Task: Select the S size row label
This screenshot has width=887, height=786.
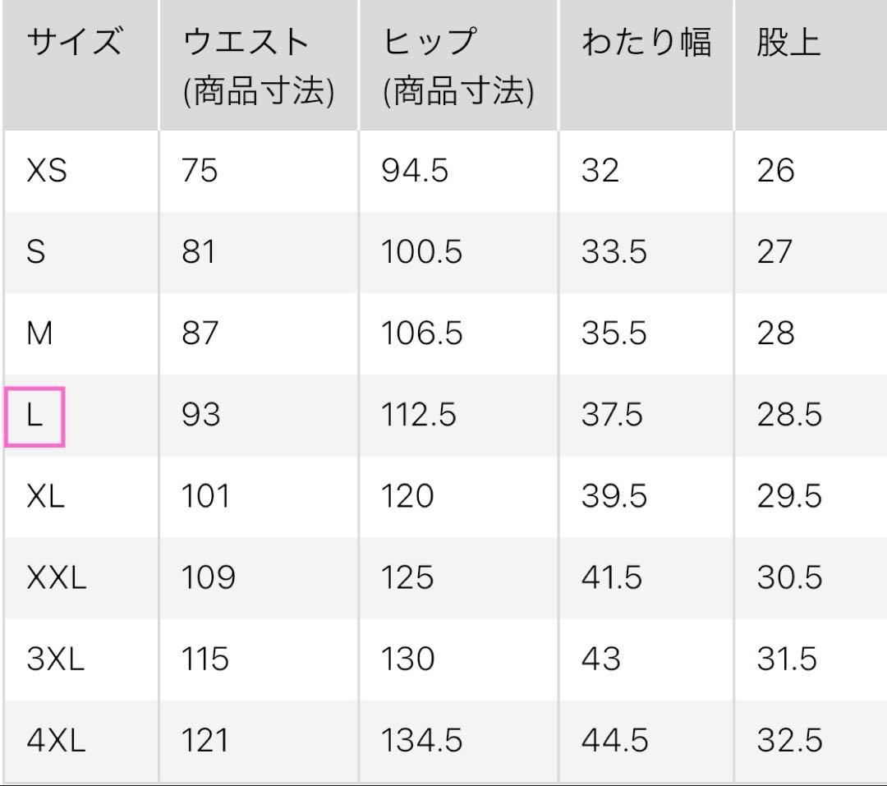Action: [35, 252]
